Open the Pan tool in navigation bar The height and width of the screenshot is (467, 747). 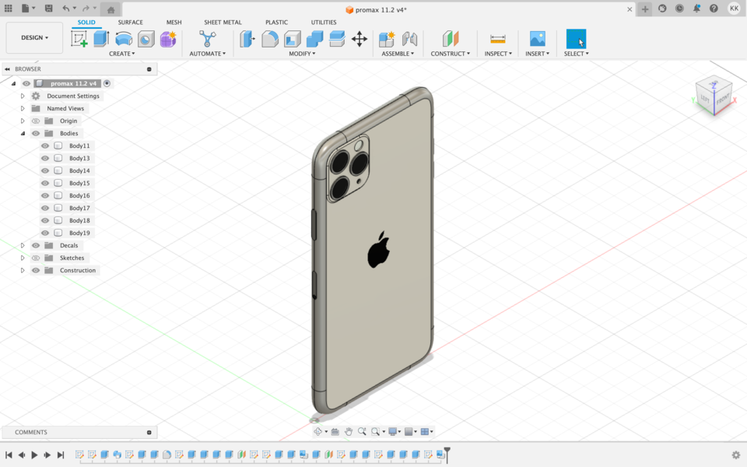[348, 430]
